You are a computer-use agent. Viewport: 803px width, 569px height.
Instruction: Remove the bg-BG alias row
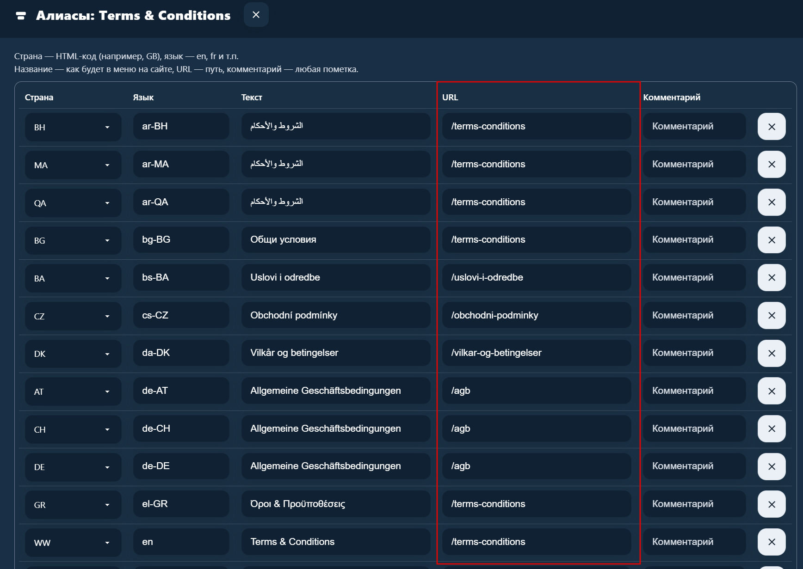772,240
